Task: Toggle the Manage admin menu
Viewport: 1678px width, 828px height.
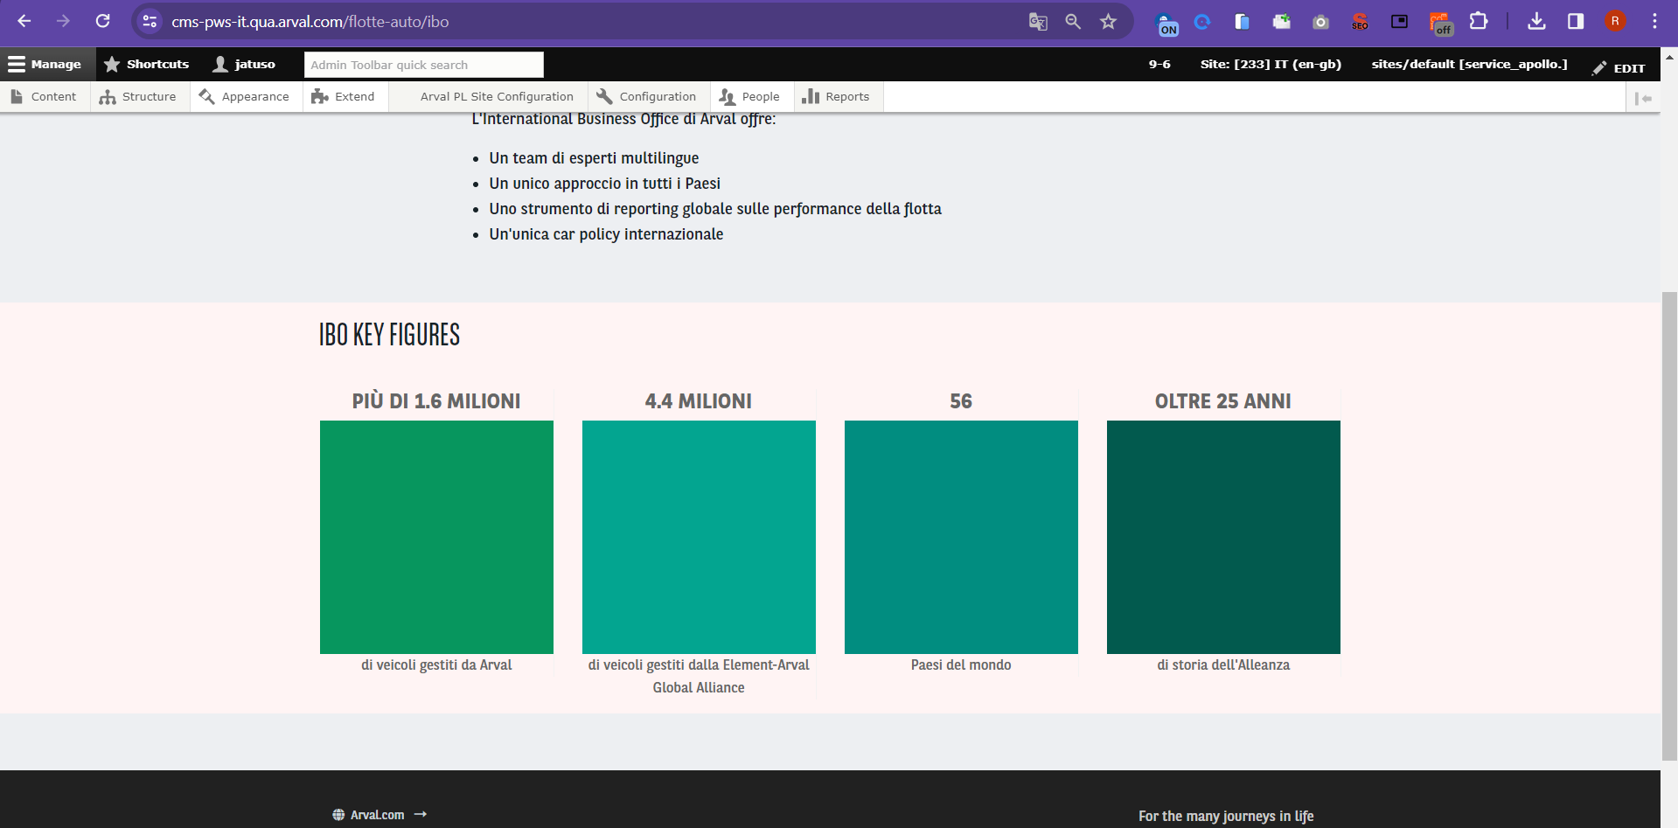Action: click(x=45, y=64)
